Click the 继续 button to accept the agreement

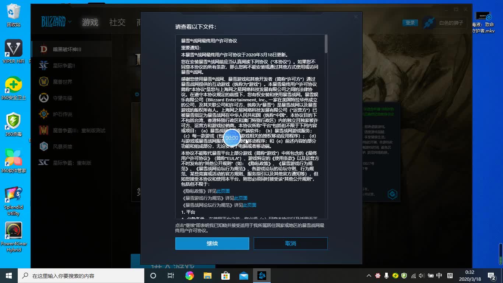212,244
